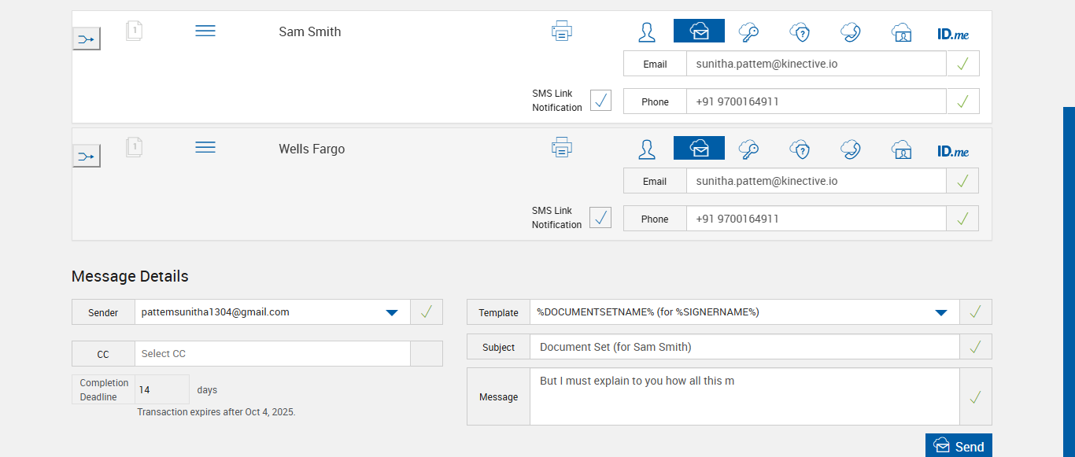Click the Completion Deadline days field
Screen dimensions: 1075x457
(162, 389)
